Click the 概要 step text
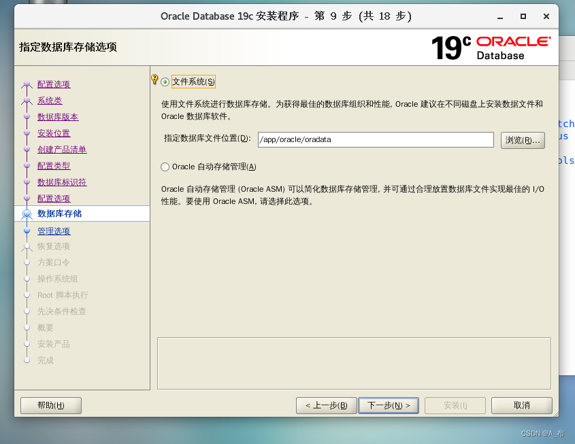The image size is (575, 444). 46,328
